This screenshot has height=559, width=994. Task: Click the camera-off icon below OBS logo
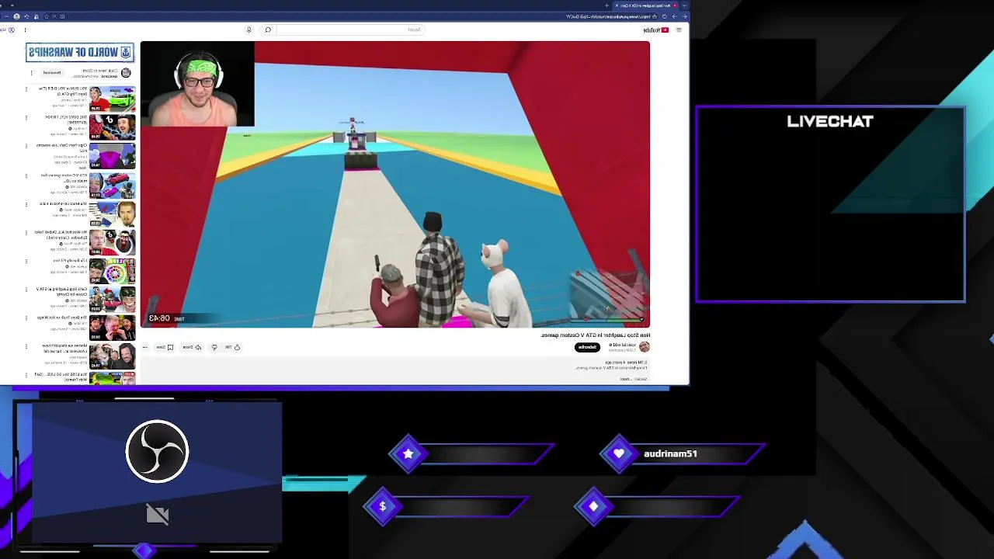158,515
